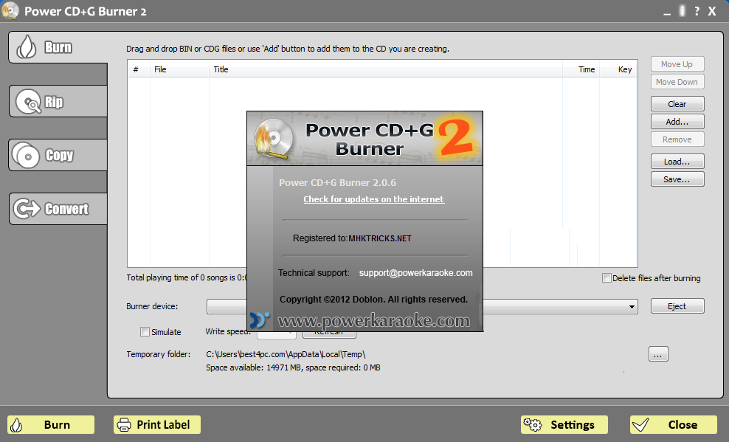Click Power CD+G Burner 2.0.6 version text
This screenshot has height=442, width=729.
click(x=337, y=183)
